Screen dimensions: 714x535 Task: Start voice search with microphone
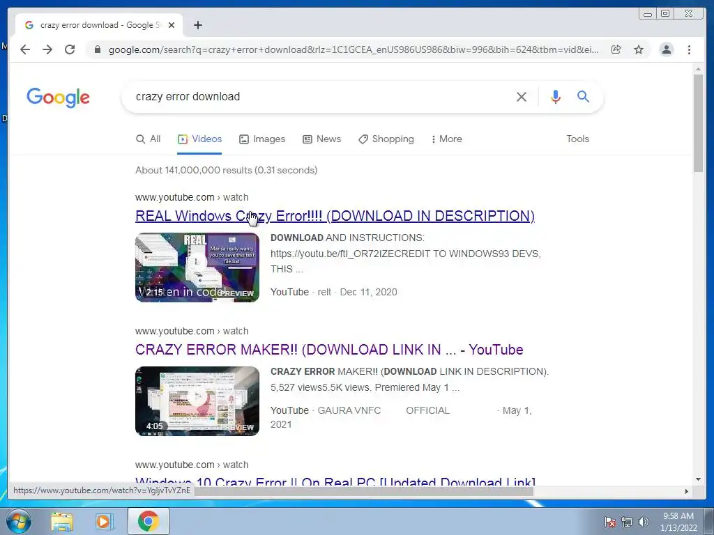[556, 96]
